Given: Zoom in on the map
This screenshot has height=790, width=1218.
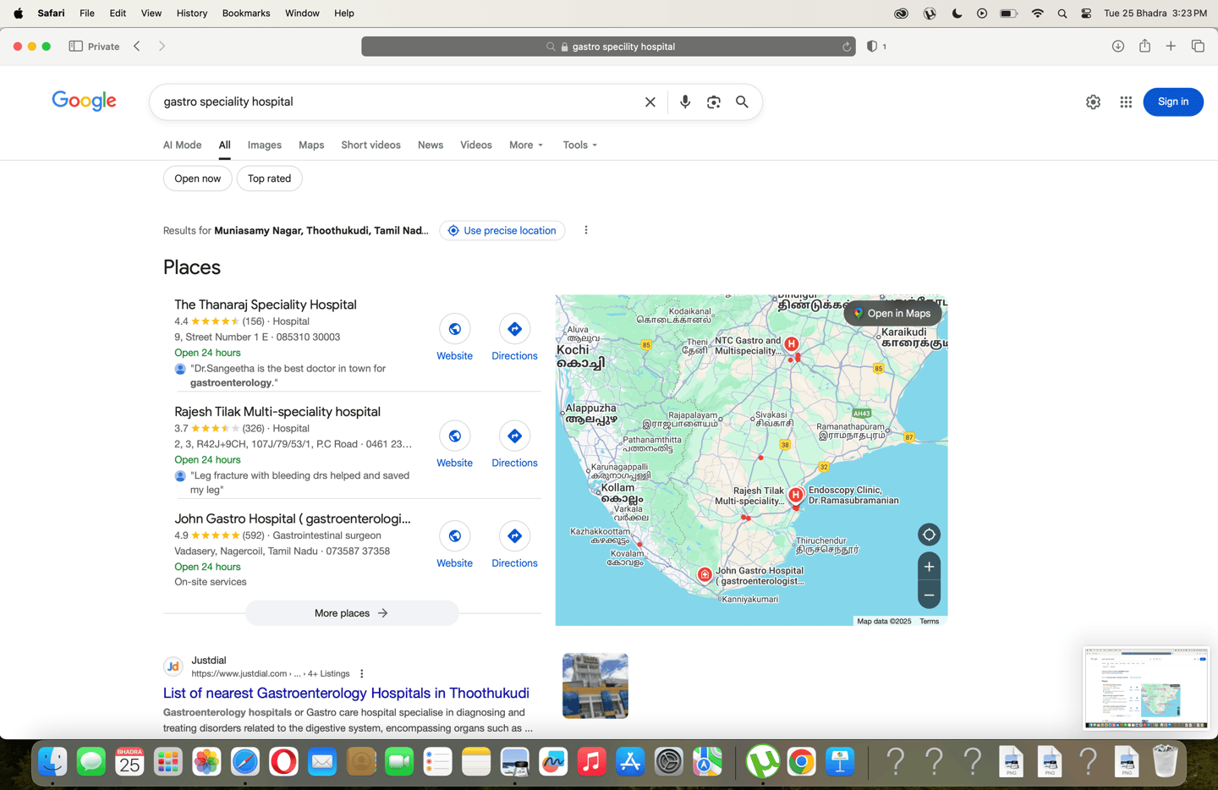Looking at the screenshot, I should [929, 567].
